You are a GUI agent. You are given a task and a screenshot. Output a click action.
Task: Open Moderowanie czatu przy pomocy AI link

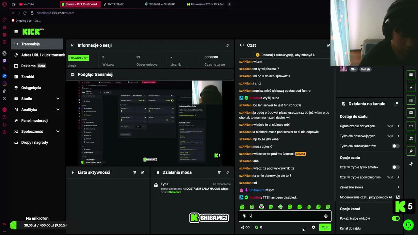click(x=369, y=197)
